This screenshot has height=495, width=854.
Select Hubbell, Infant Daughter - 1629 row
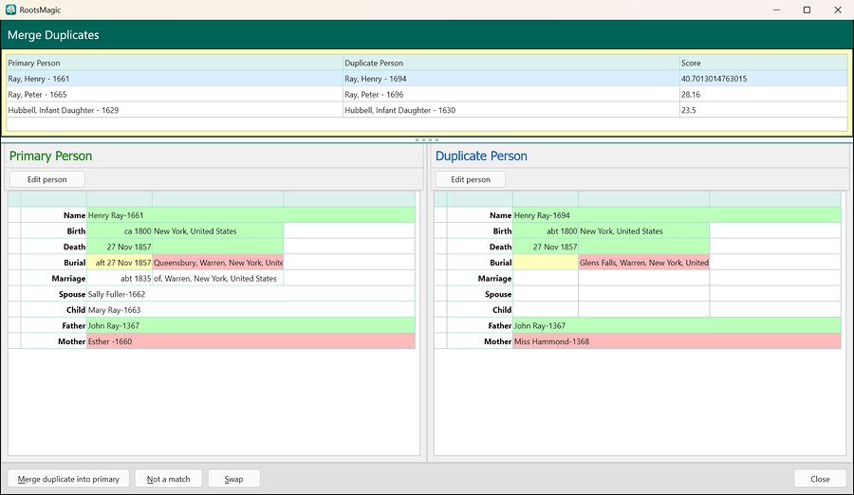click(x=427, y=110)
